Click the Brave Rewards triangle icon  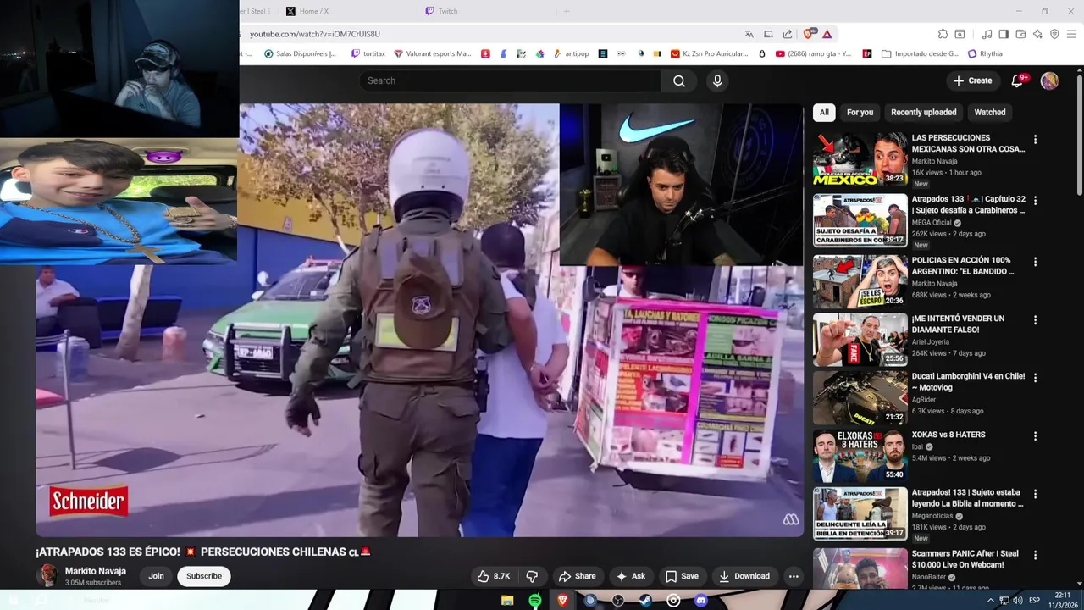827,34
